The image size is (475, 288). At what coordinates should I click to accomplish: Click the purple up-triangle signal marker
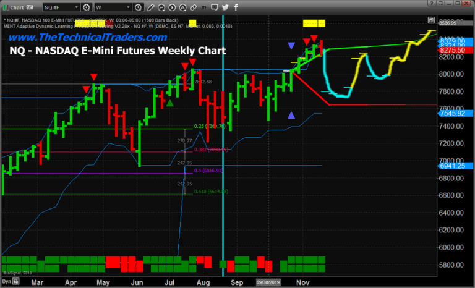tap(291, 115)
